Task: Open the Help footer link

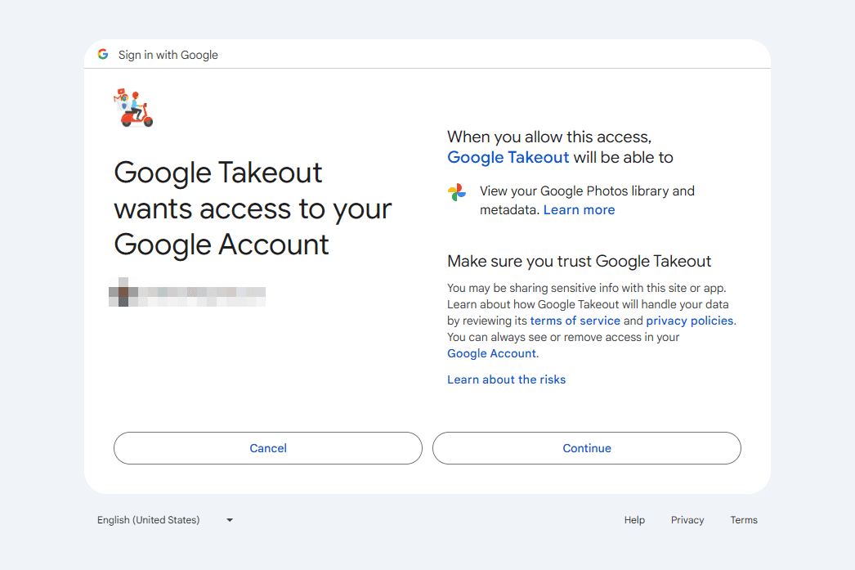Action: pyautogui.click(x=634, y=520)
